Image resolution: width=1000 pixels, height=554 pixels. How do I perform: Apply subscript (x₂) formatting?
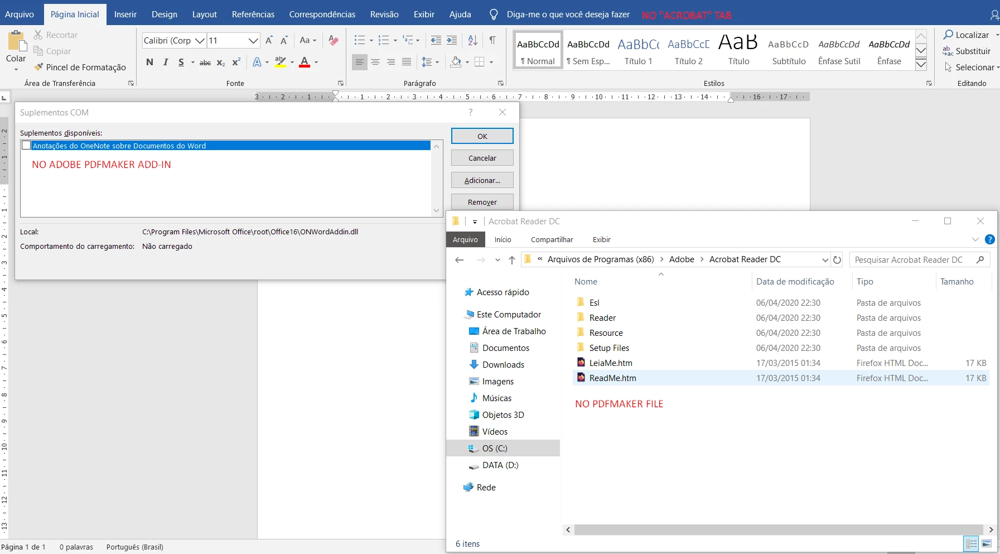pos(221,62)
